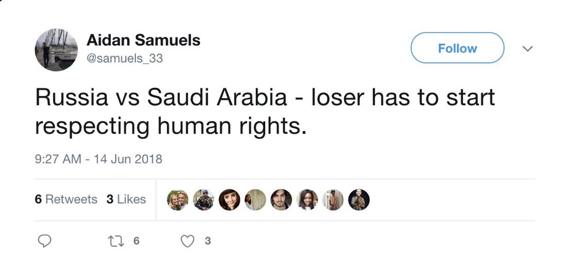Image resolution: width=567 pixels, height=273 pixels.
Task: View fourth avatar in the likers row
Action: click(255, 200)
